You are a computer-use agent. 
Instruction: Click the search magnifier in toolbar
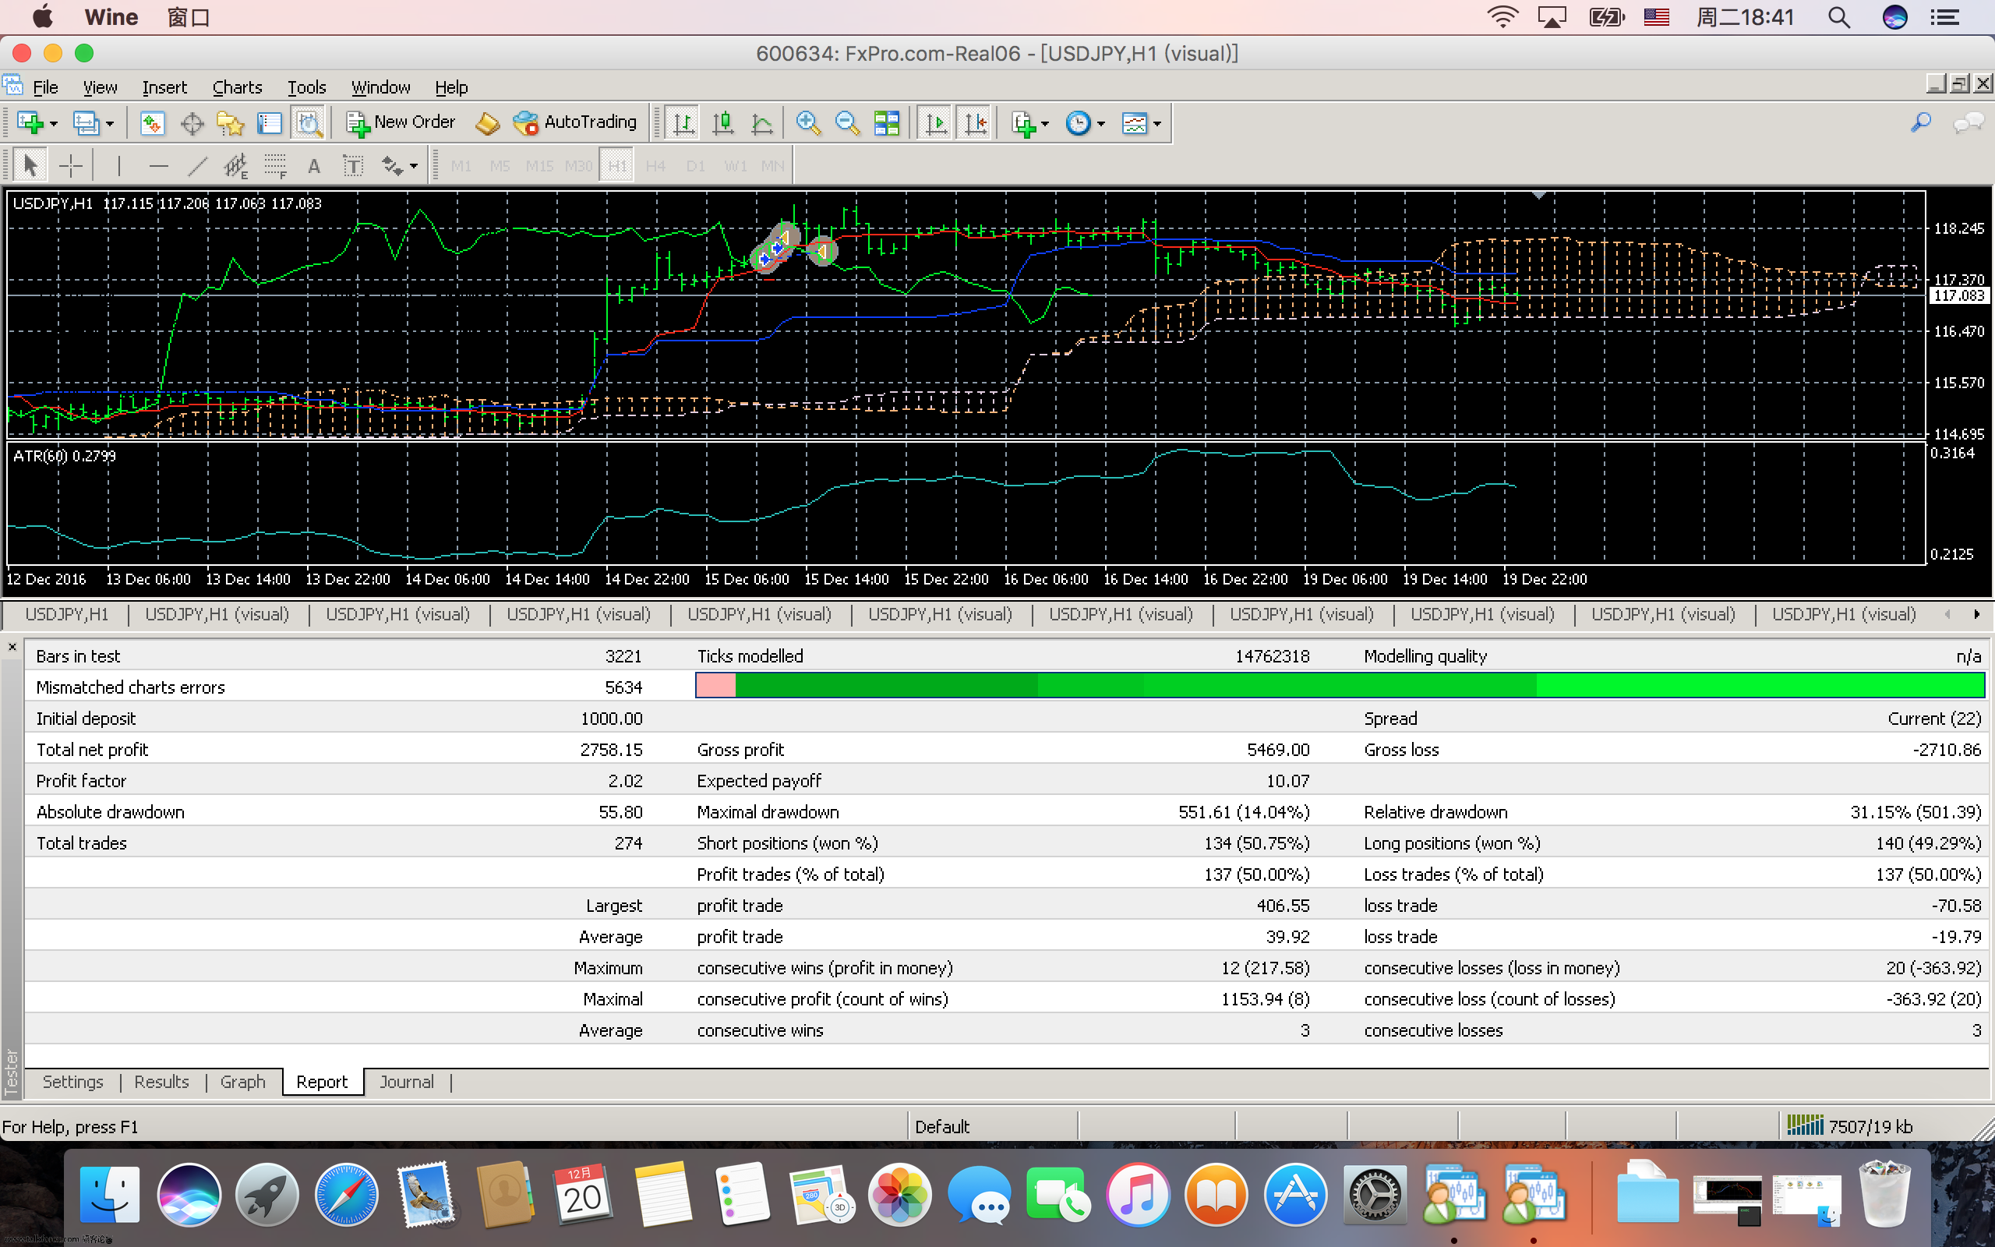point(1921,124)
